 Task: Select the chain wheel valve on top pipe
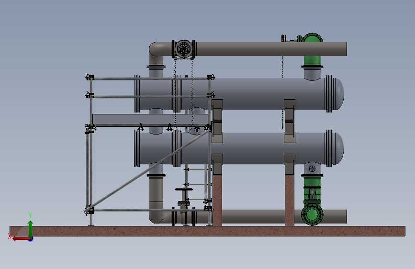click(x=184, y=49)
